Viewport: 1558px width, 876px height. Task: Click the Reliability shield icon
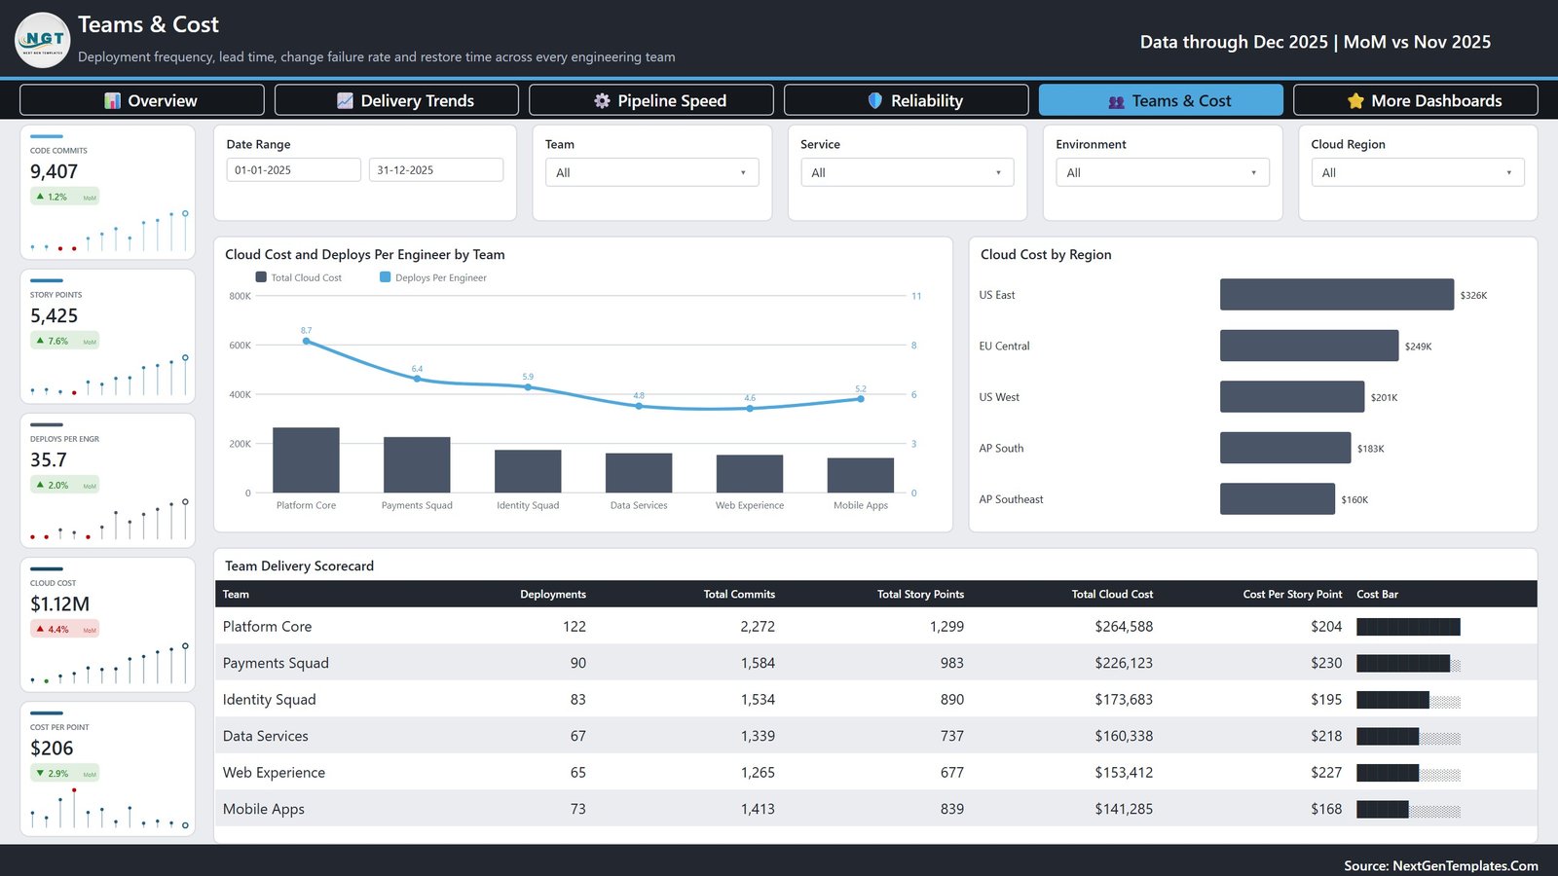[874, 100]
